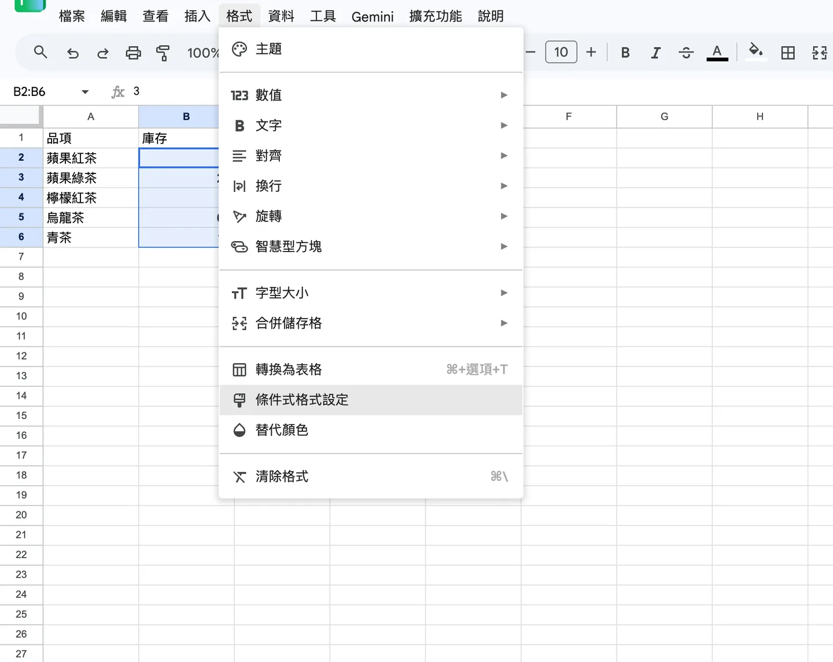The height and width of the screenshot is (662, 833).
Task: Click the formula bar value 3
Action: point(137,91)
